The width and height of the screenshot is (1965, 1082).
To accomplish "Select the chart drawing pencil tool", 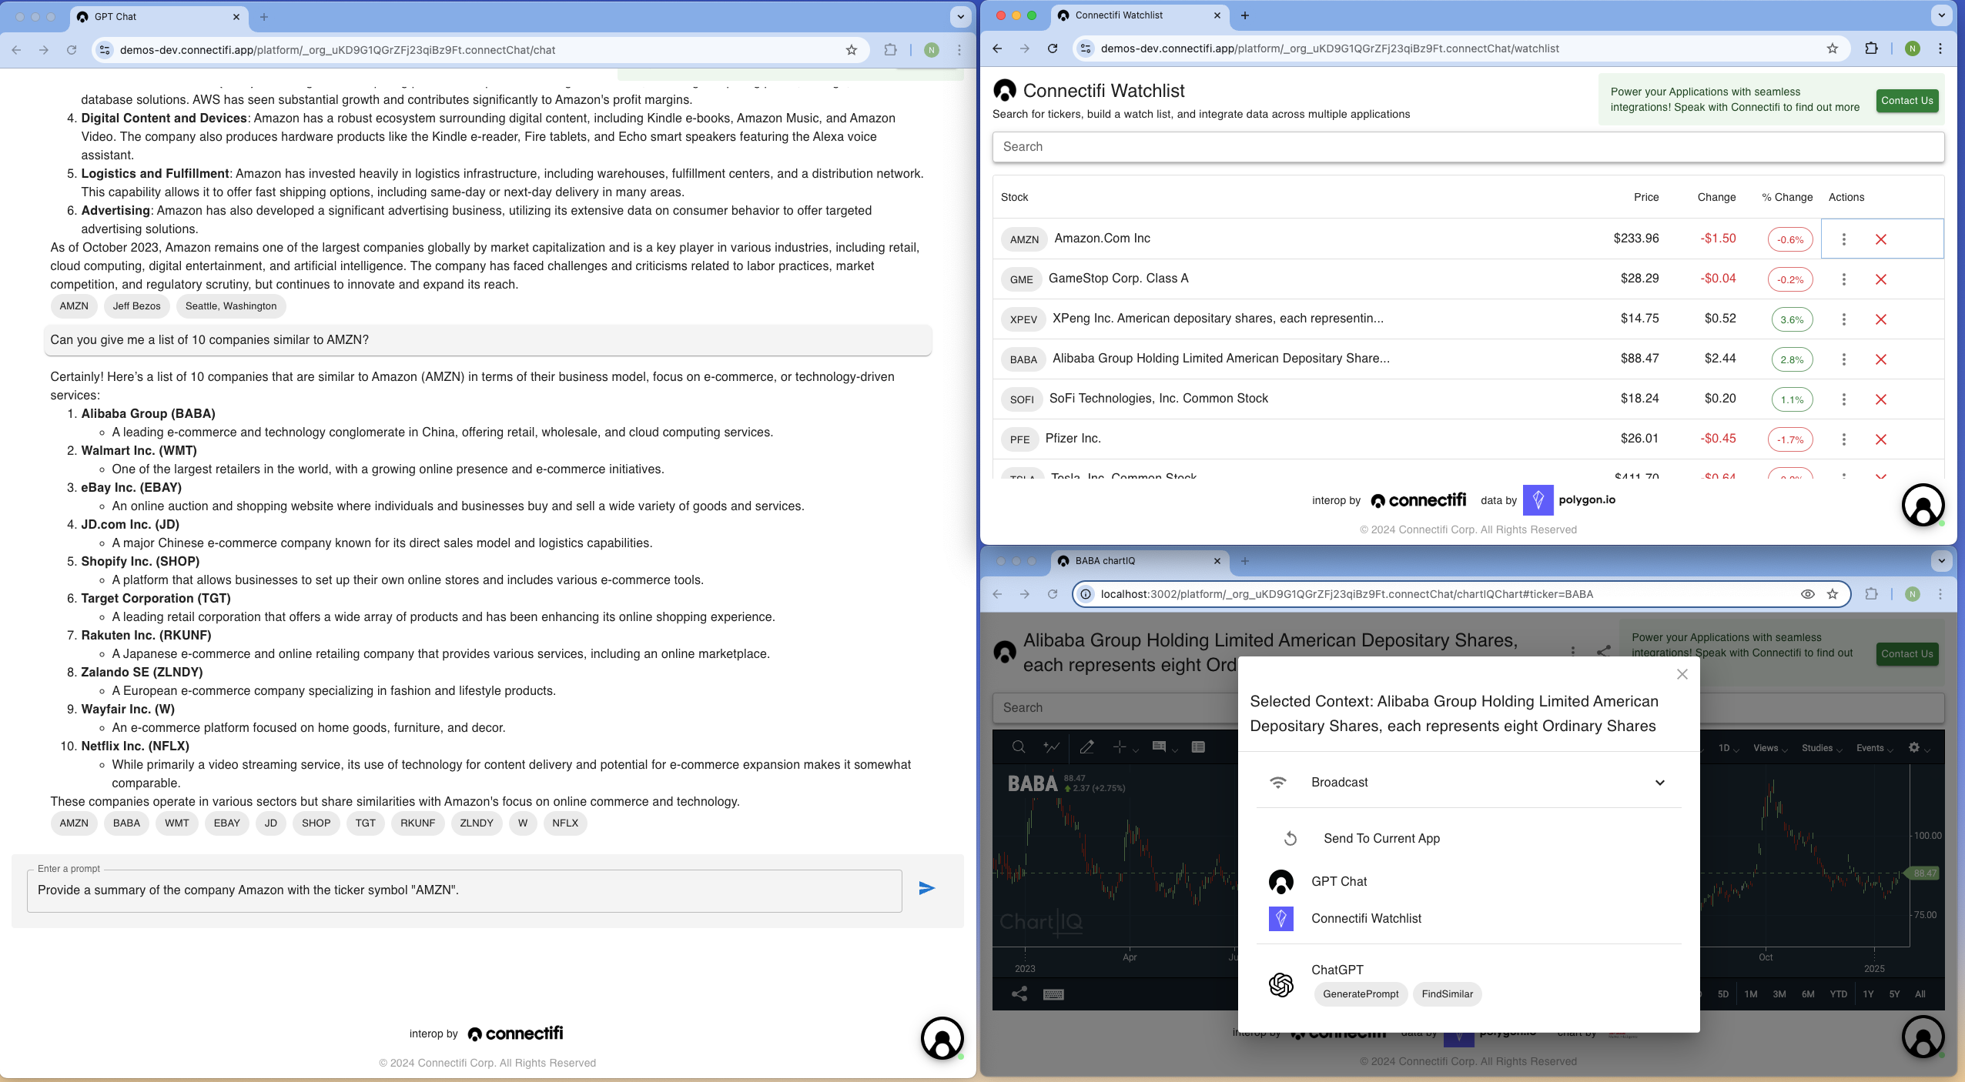I will pos(1086,746).
